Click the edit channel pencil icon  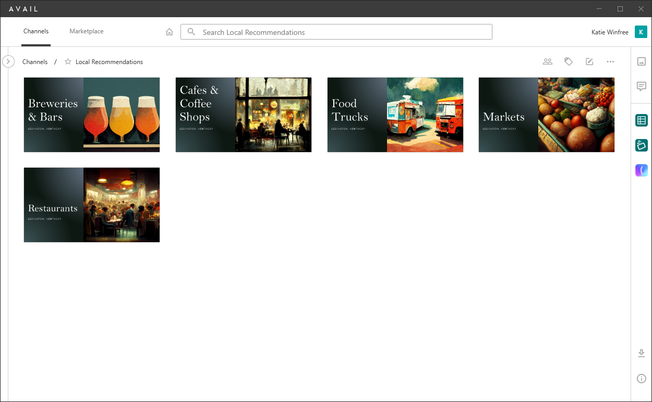point(589,61)
